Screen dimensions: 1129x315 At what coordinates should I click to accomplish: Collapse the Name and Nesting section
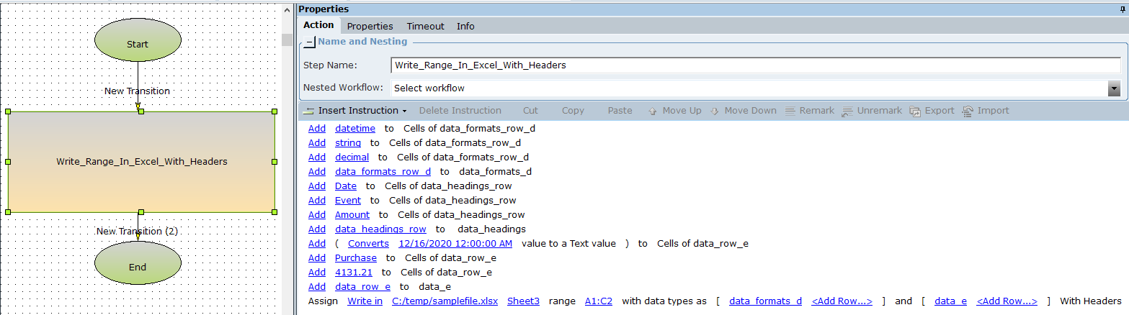[309, 42]
